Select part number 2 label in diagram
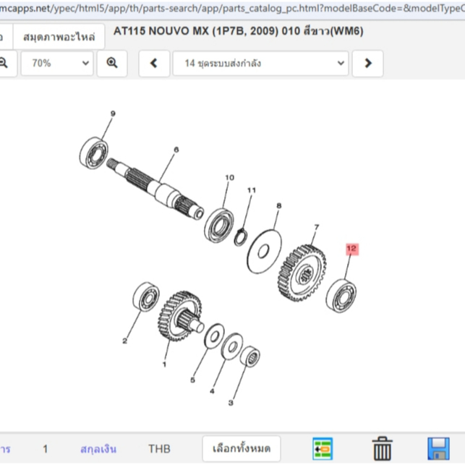Image resolution: width=465 pixels, height=465 pixels. (x=125, y=341)
